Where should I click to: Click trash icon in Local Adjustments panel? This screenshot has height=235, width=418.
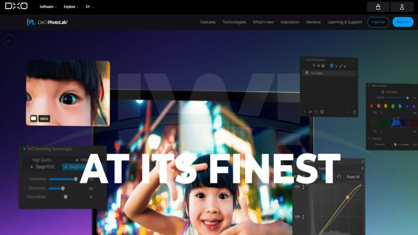tap(354, 112)
